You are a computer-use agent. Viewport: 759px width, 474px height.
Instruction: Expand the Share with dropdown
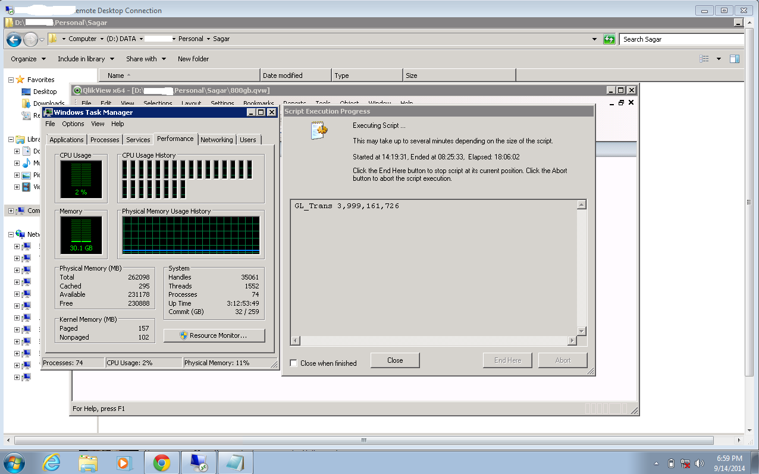point(145,59)
